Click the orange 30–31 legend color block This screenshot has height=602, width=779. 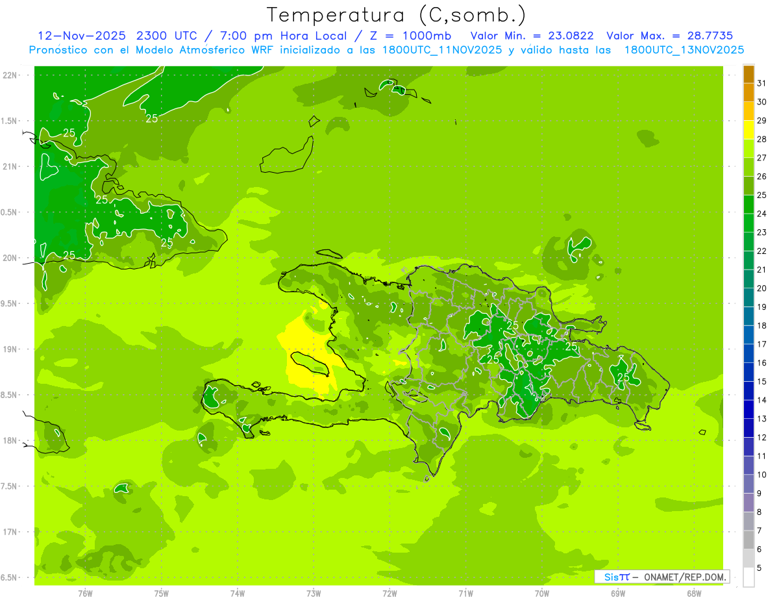(x=748, y=93)
